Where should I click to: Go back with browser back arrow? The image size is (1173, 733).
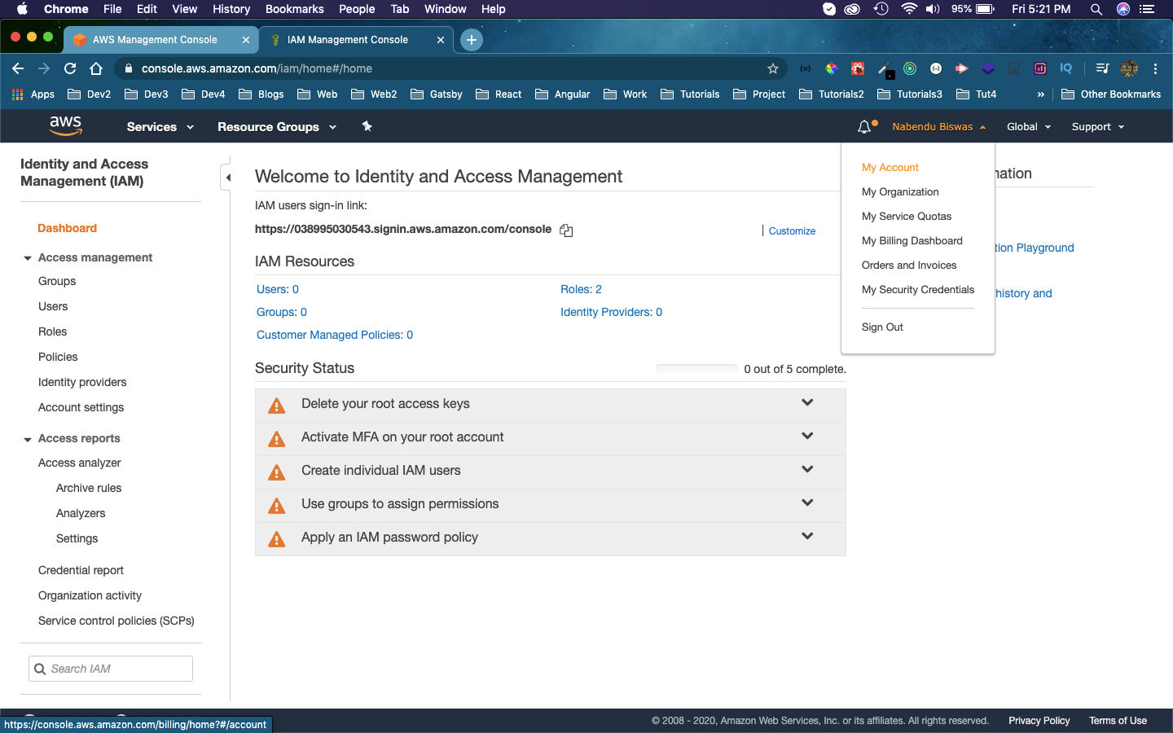tap(18, 68)
